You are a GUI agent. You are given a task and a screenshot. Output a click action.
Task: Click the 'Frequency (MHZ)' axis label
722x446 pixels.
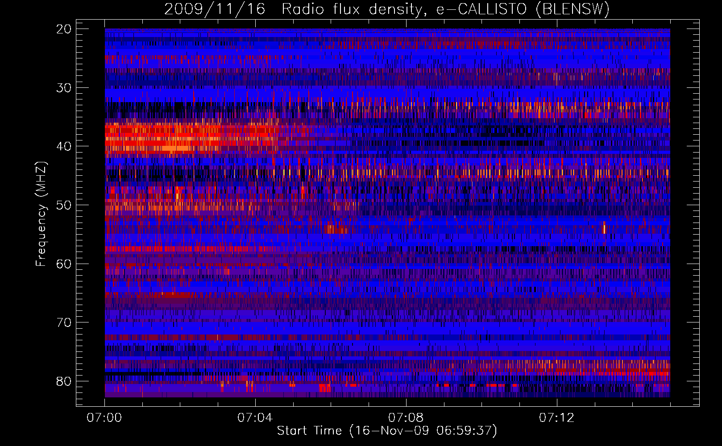click(41, 214)
